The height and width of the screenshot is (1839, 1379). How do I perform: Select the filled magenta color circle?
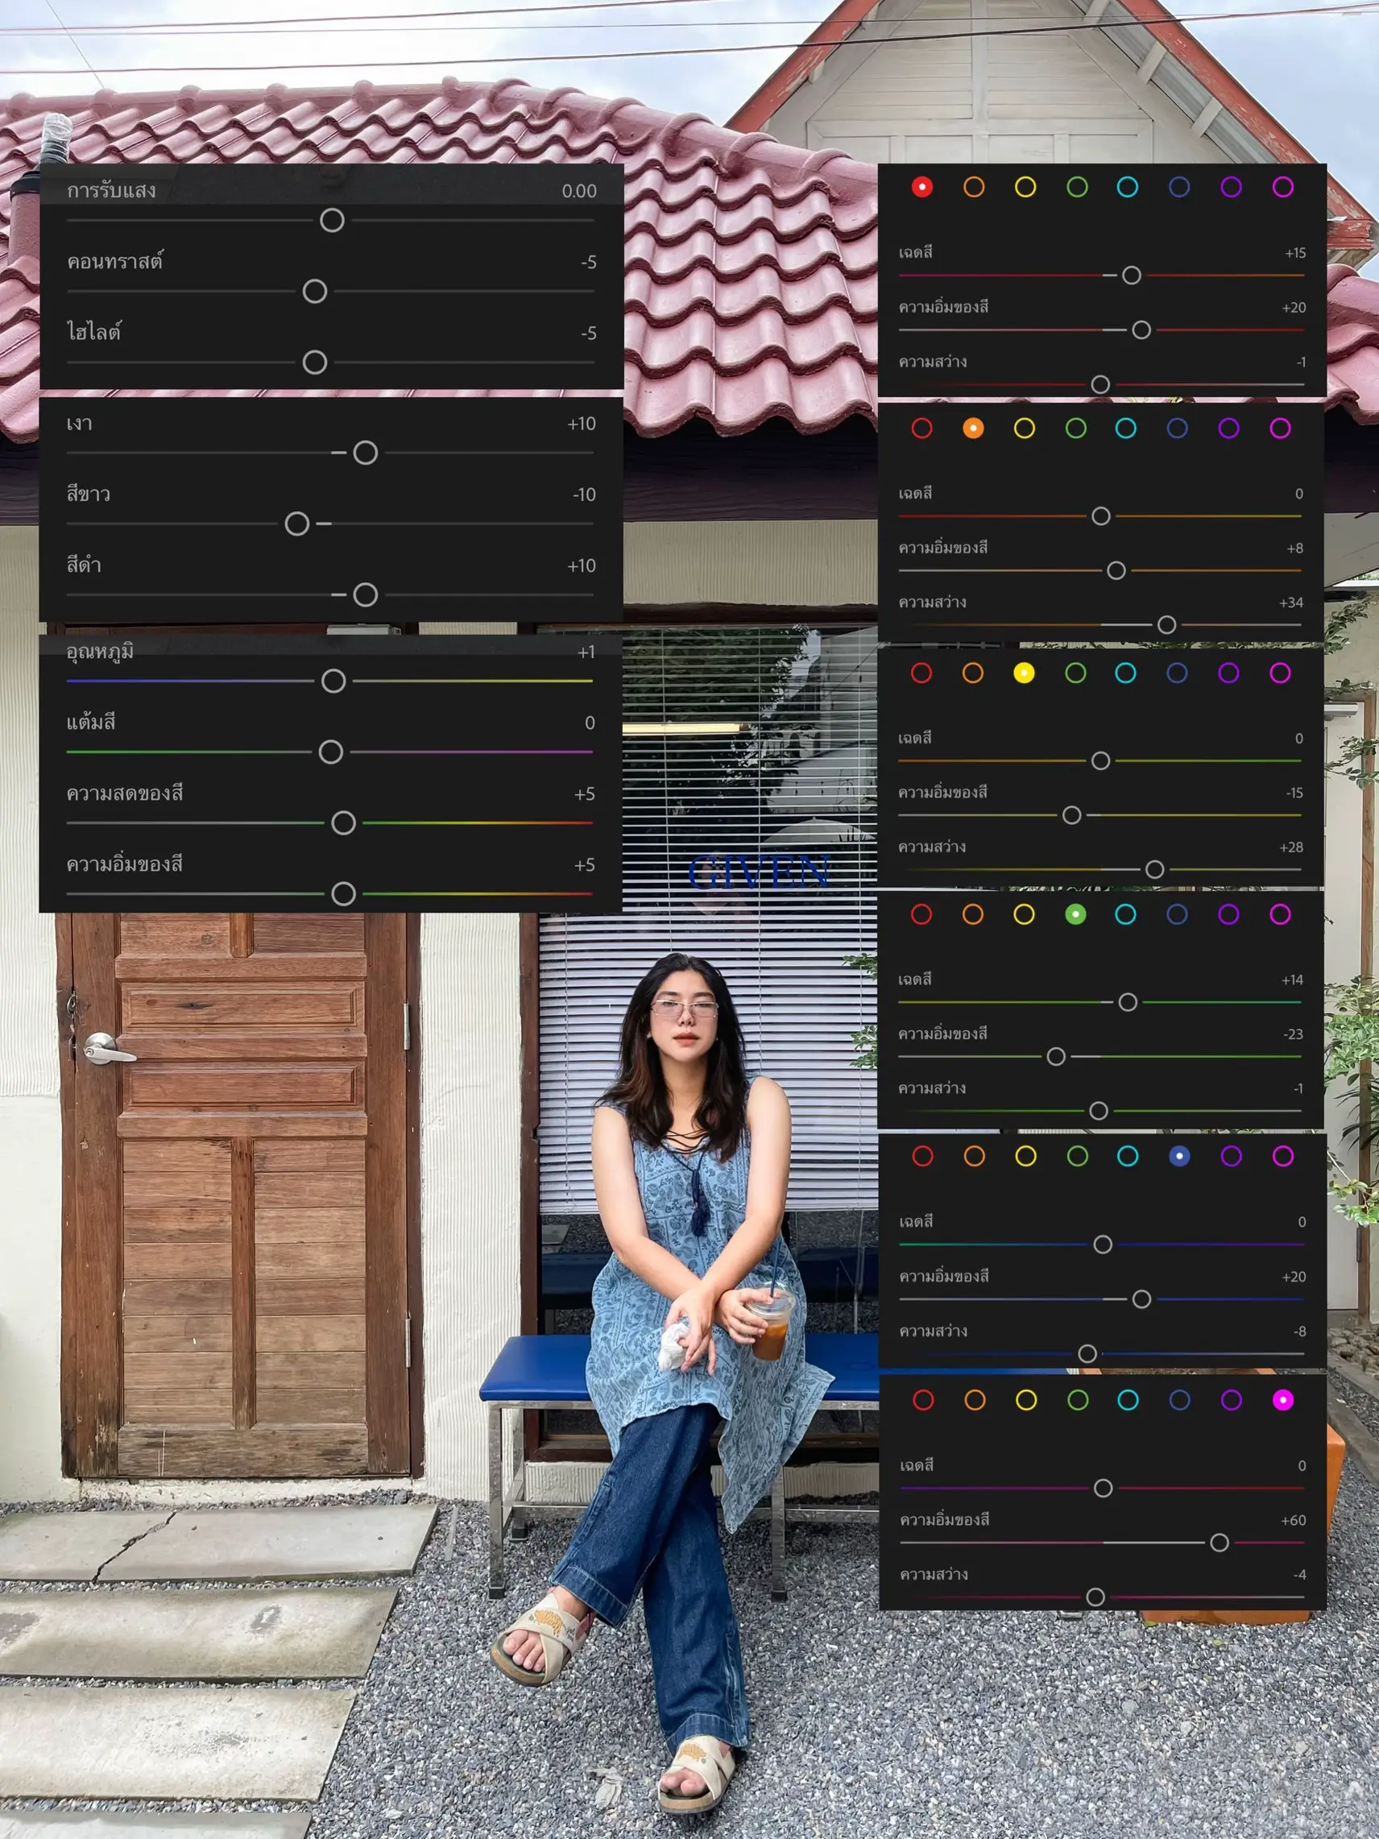pos(1282,1400)
